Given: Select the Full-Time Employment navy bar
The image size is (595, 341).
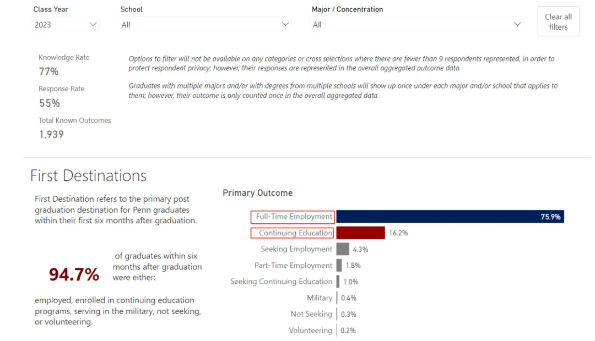Looking at the screenshot, I should tap(450, 217).
